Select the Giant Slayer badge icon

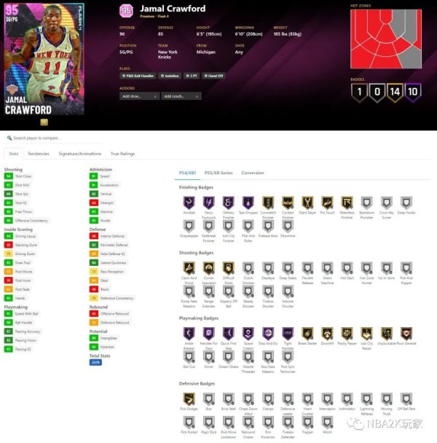(307, 203)
